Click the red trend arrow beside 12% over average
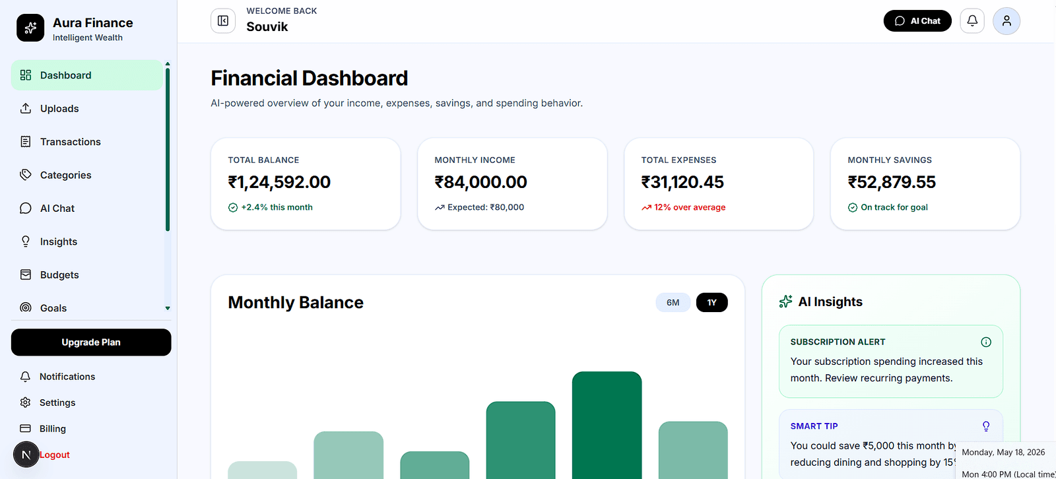This screenshot has width=1056, height=479. pyautogui.click(x=646, y=208)
